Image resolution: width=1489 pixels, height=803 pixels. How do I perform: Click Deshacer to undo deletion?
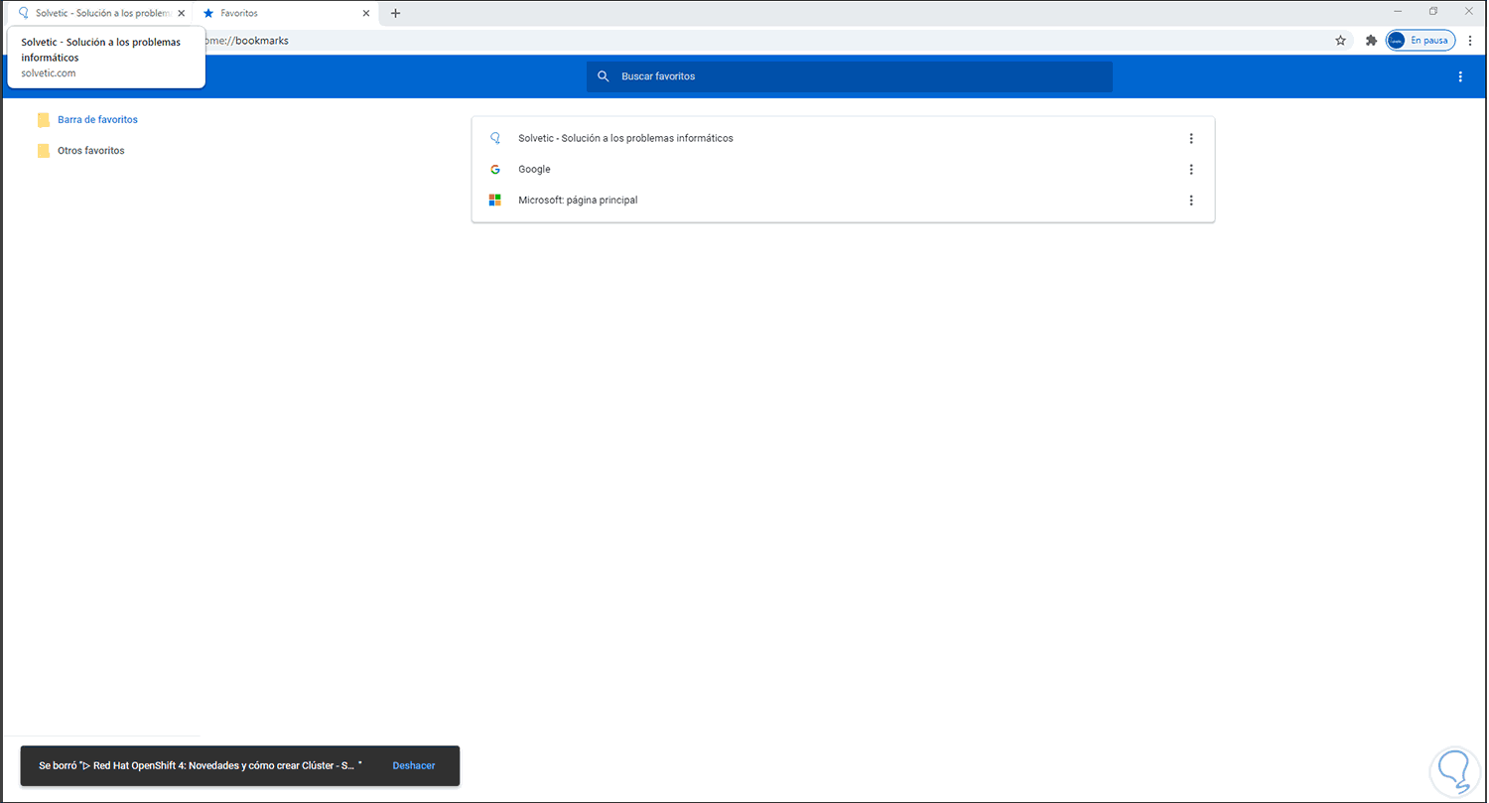click(414, 765)
